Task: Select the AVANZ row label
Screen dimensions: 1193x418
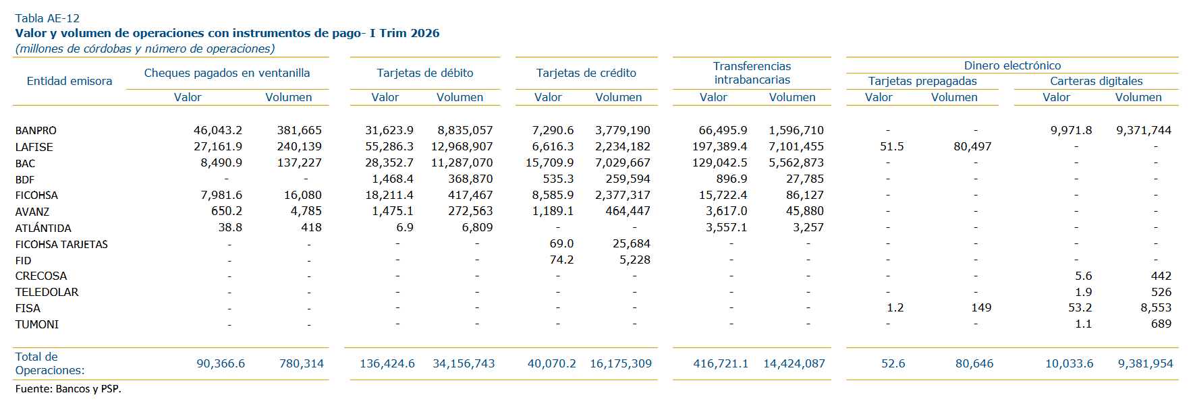Action: point(32,212)
